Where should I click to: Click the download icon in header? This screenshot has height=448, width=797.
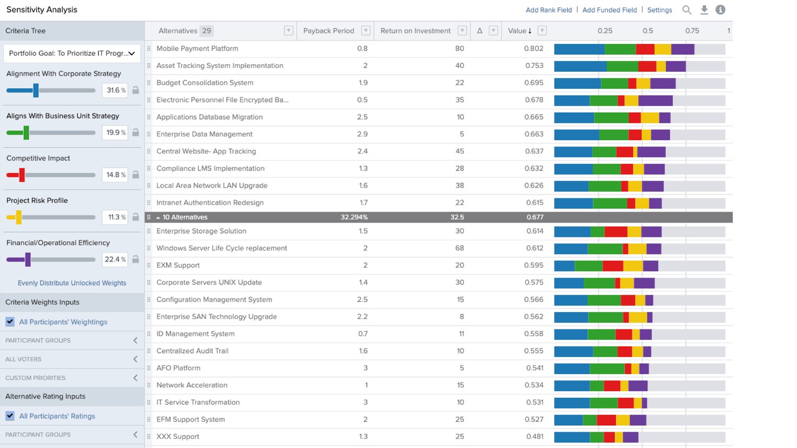704,10
